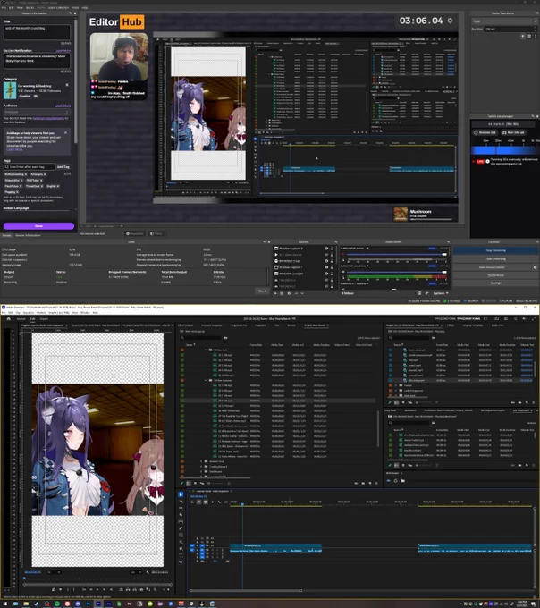Open Options dropdown in Audio Mixer
This screenshot has width=540, height=608.
coord(441,293)
